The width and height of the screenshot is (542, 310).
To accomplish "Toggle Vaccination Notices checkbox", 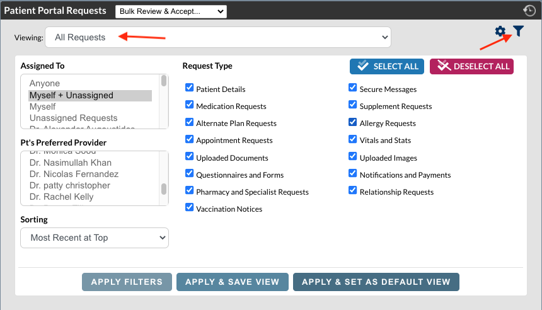I will (x=190, y=207).
